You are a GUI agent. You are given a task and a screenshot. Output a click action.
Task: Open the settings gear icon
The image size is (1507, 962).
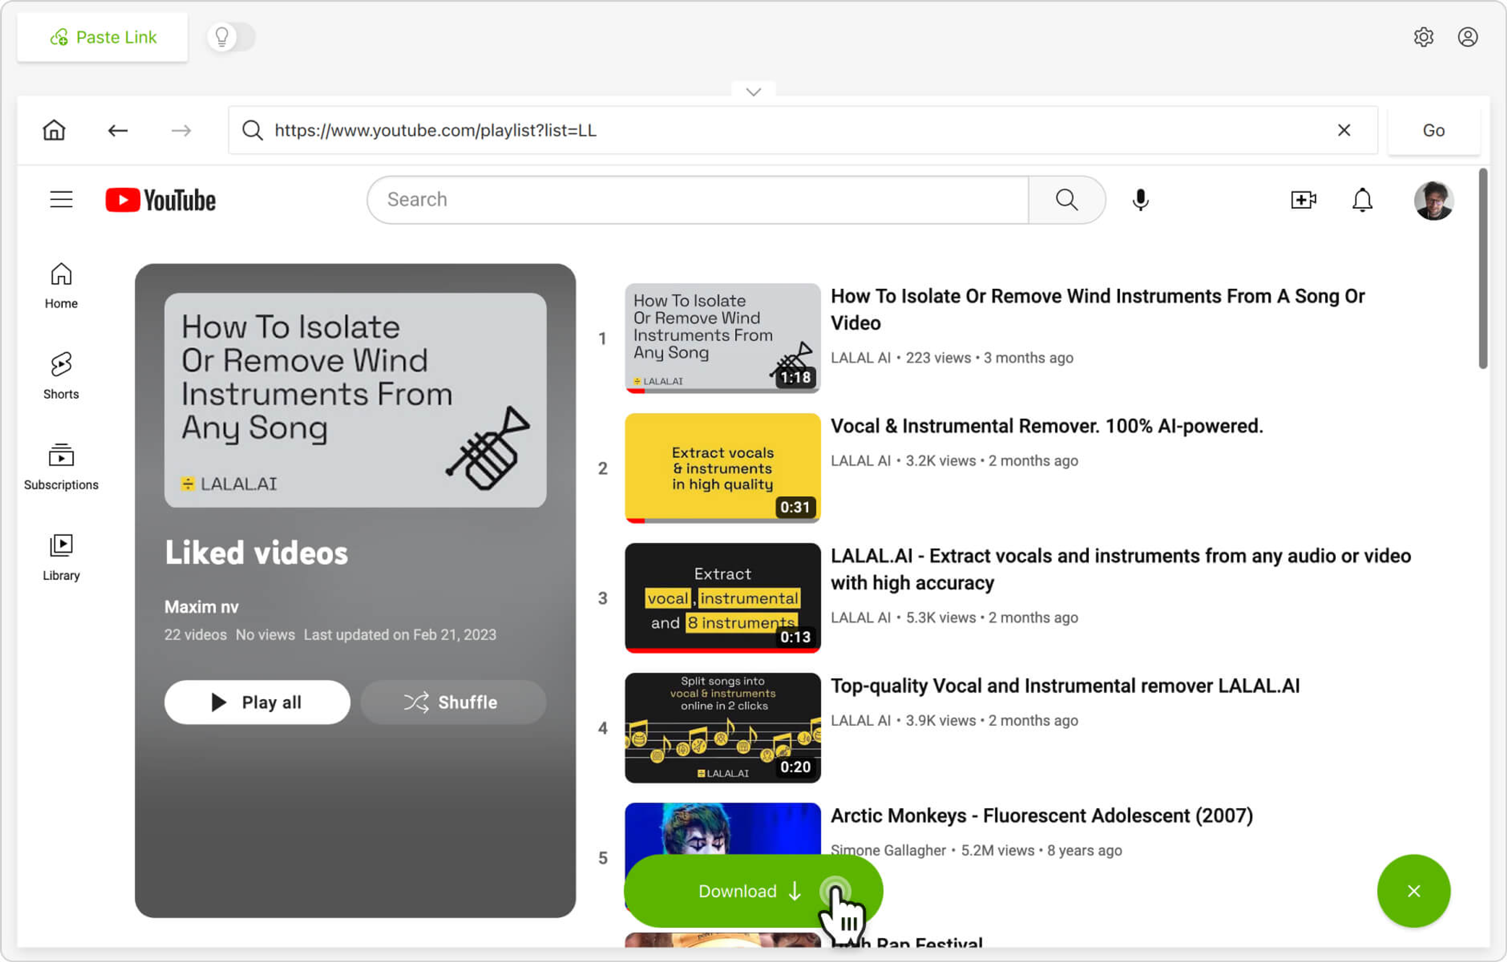[x=1423, y=37]
